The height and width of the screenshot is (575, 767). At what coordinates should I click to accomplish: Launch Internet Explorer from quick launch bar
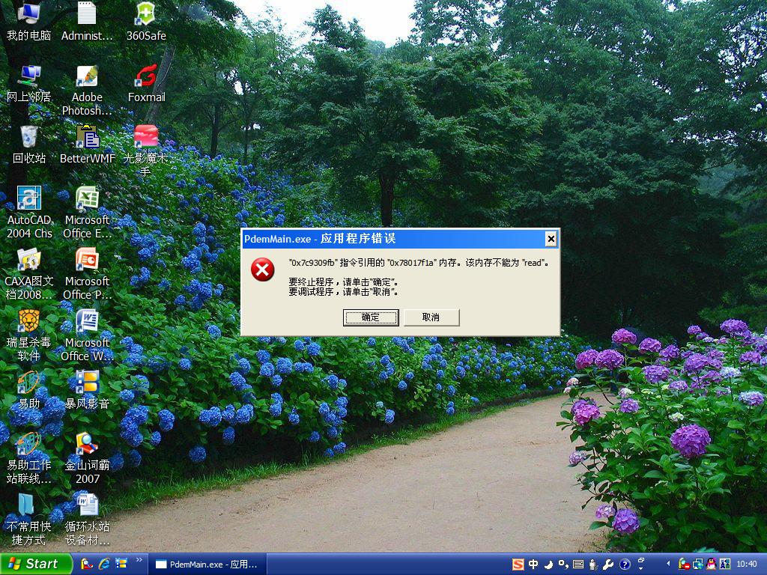103,565
